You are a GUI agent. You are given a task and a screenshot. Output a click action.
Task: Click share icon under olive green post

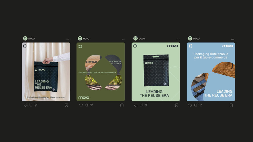tap(92, 105)
